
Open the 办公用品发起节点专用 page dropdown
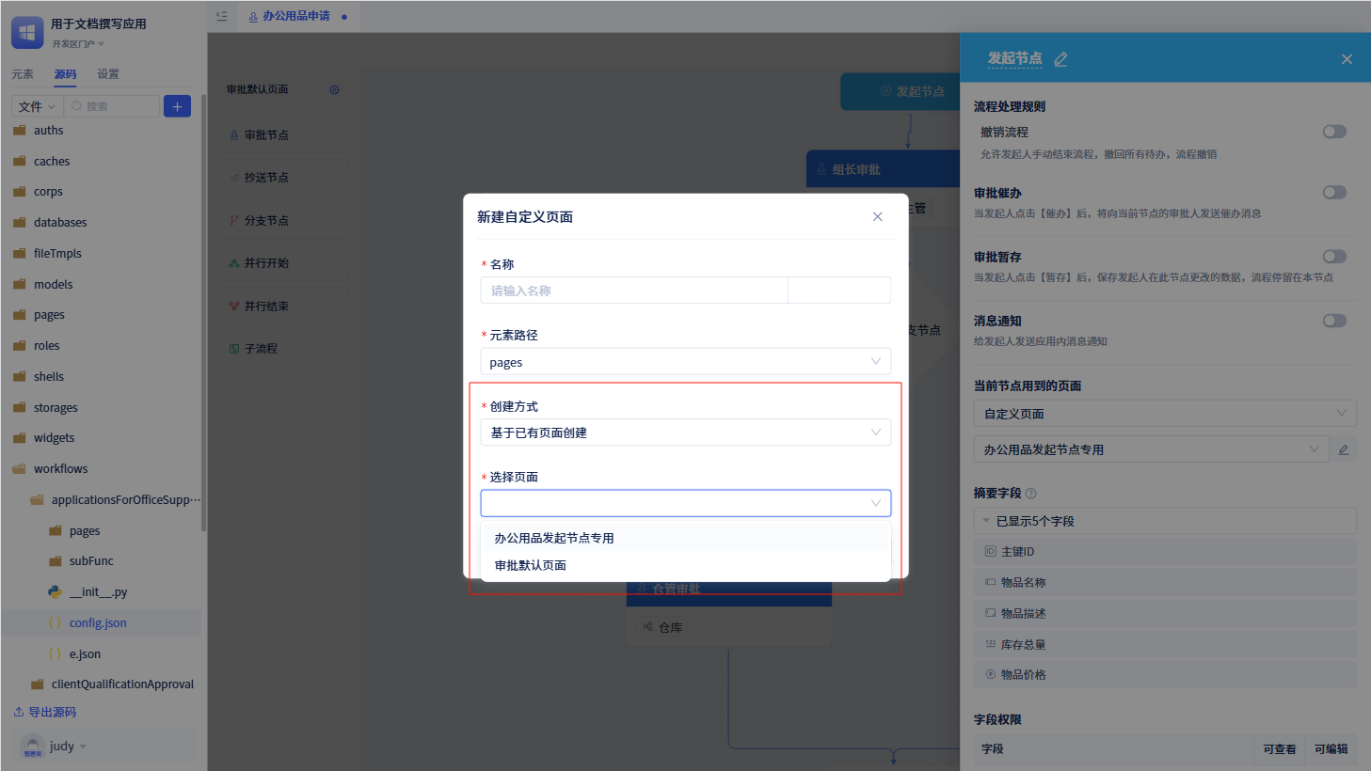(x=1151, y=449)
